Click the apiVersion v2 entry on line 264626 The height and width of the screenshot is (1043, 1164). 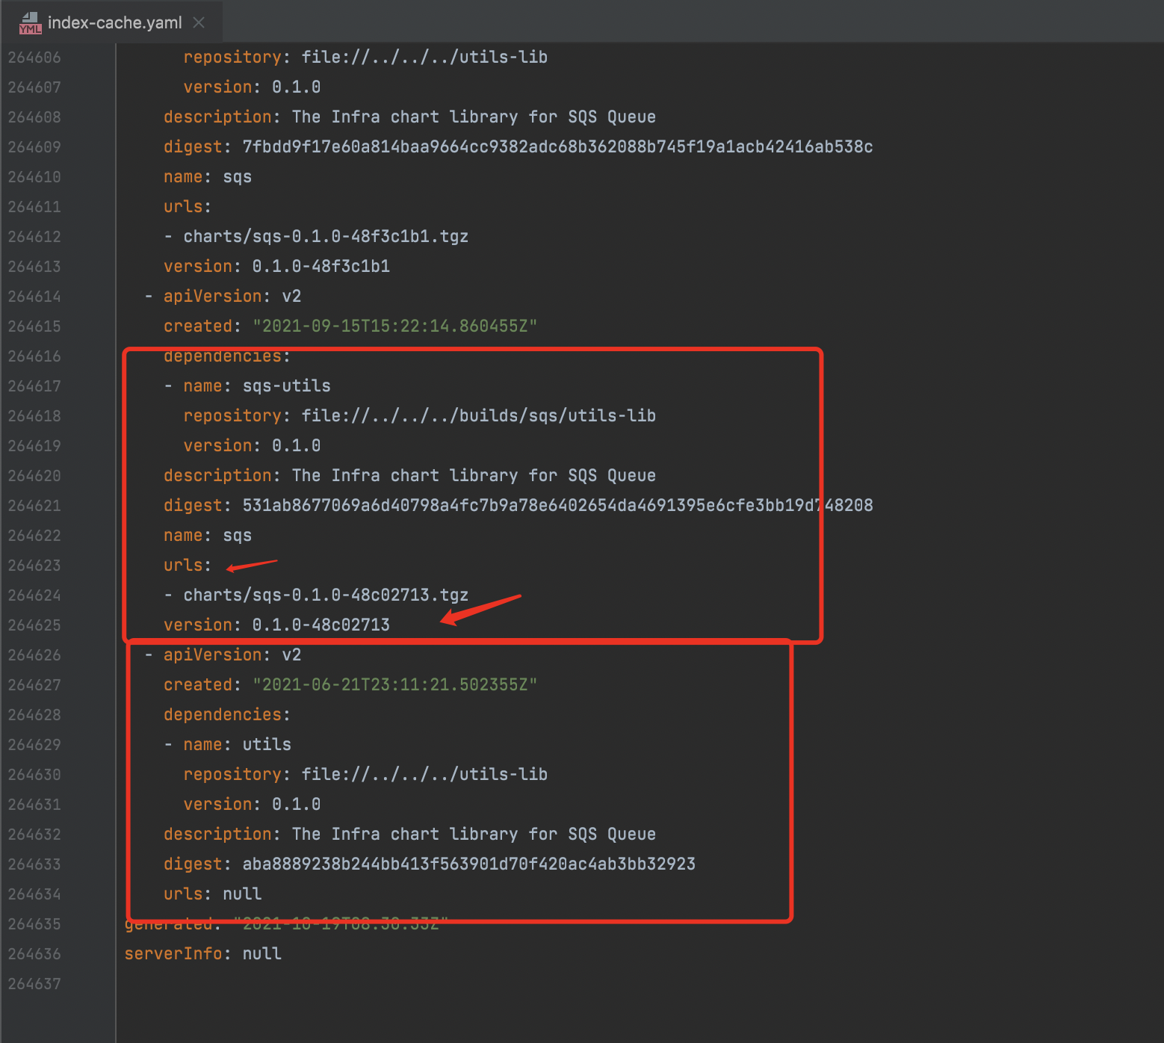coord(232,654)
